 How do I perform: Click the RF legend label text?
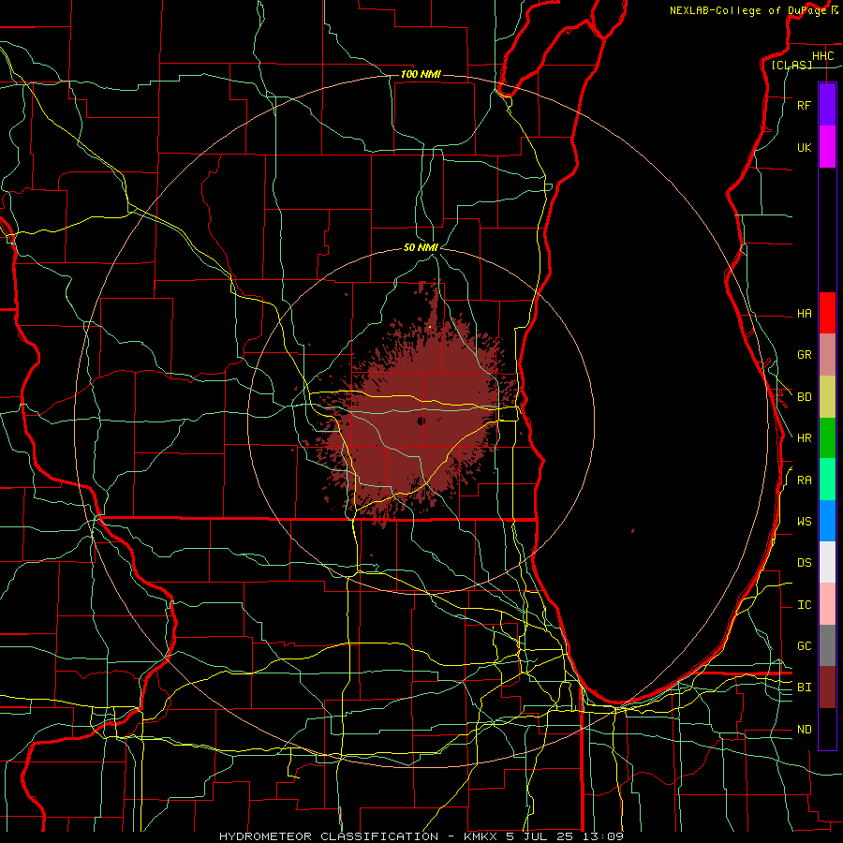click(804, 105)
